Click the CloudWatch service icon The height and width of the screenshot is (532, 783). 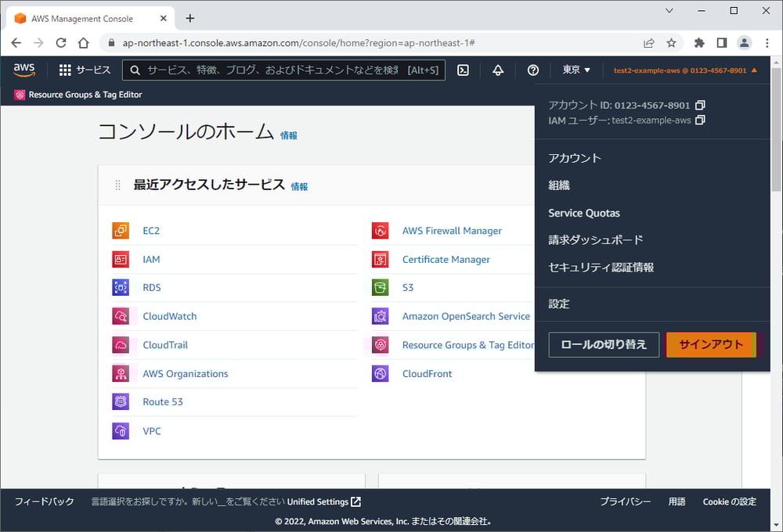(121, 316)
